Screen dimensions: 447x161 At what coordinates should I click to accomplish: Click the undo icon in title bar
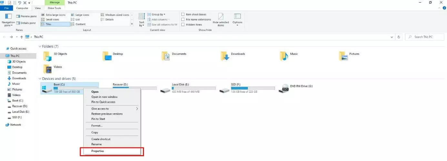coord(20,3)
